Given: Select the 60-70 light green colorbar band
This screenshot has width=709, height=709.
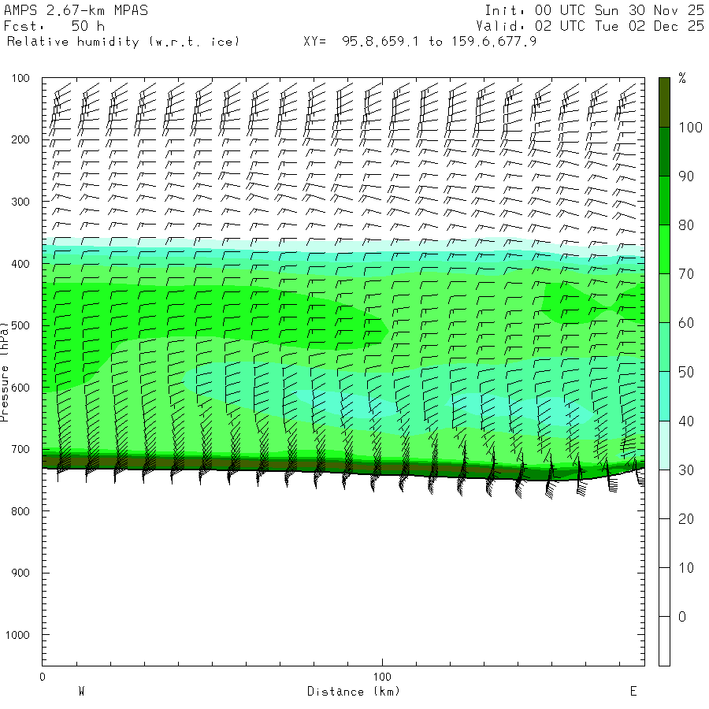Looking at the screenshot, I should [664, 298].
